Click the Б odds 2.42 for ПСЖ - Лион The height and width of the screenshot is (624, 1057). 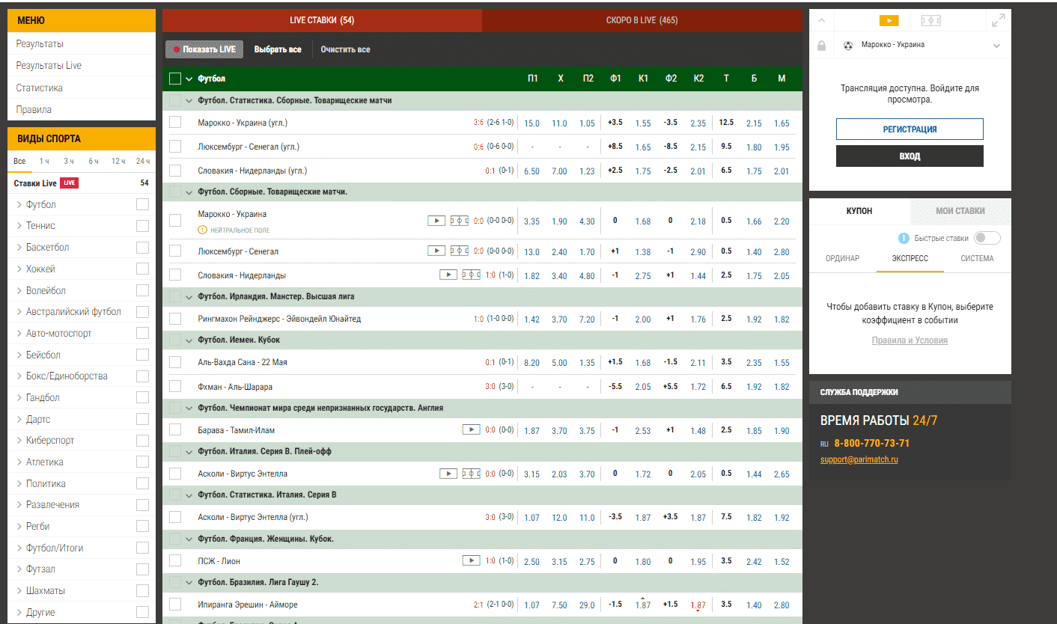coord(754,562)
